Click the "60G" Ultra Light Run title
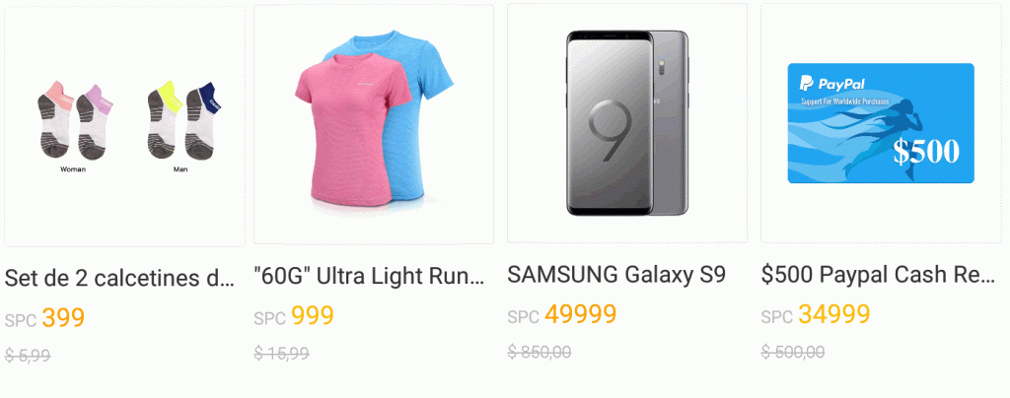Viewport: 1010px width, 398px height. tap(370, 276)
